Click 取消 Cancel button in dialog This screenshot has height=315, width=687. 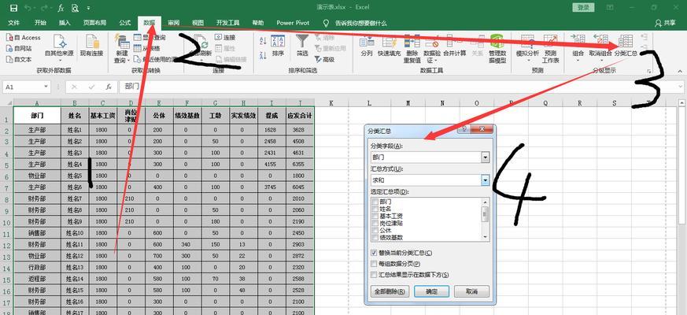tap(471, 291)
